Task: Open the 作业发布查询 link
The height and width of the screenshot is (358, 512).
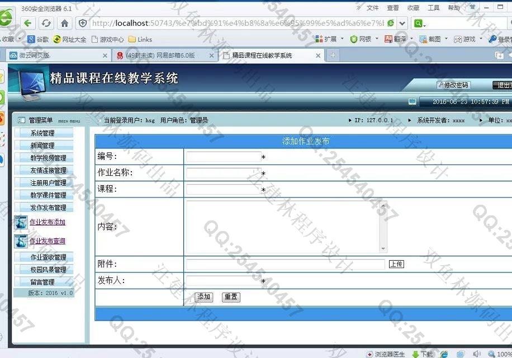Action: click(48, 241)
